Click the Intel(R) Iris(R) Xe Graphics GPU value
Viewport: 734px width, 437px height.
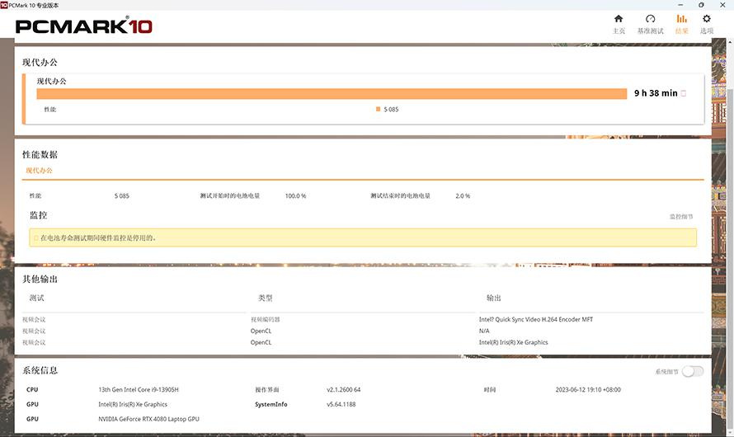click(x=133, y=404)
